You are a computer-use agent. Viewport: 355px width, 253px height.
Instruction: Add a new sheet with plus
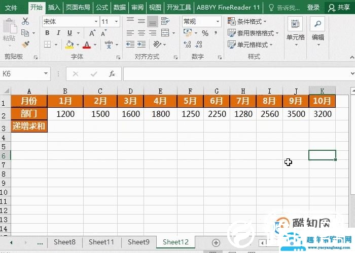[x=216, y=243]
